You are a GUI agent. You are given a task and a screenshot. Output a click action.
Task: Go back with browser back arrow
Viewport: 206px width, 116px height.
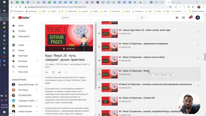coord(12,7)
